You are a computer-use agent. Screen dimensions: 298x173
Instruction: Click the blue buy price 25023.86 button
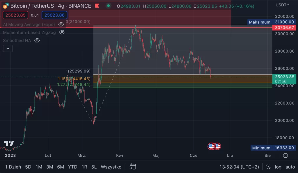54,15
